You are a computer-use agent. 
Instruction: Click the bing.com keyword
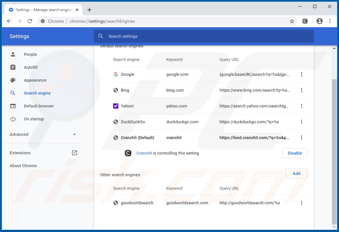[x=175, y=90]
